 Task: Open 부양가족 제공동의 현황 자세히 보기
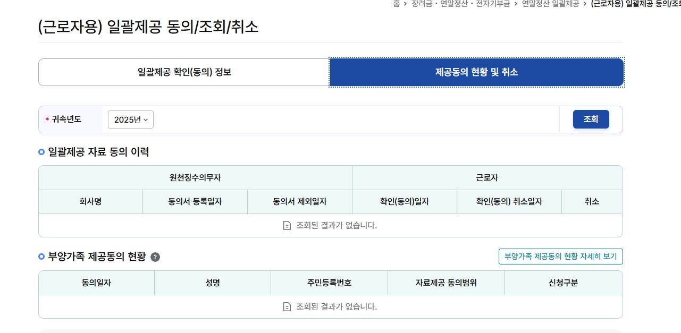point(560,257)
